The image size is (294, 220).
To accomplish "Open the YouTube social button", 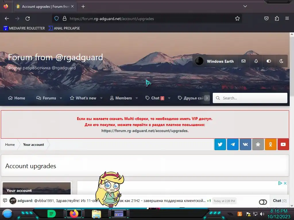I will point(283,144).
